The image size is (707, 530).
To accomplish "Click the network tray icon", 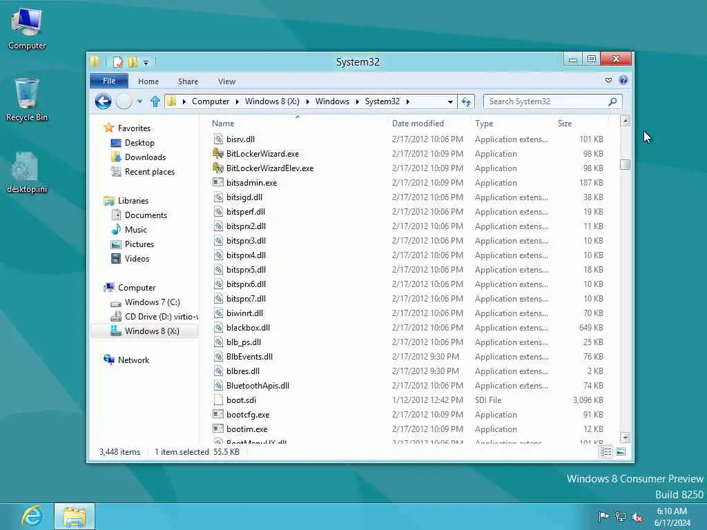I will tap(621, 516).
